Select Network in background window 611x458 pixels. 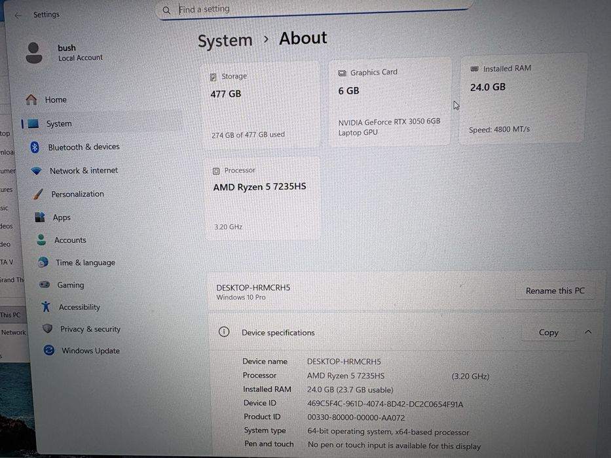click(13, 332)
